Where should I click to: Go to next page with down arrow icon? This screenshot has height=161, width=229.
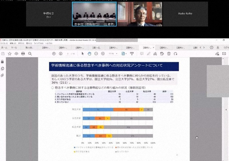[61, 54]
